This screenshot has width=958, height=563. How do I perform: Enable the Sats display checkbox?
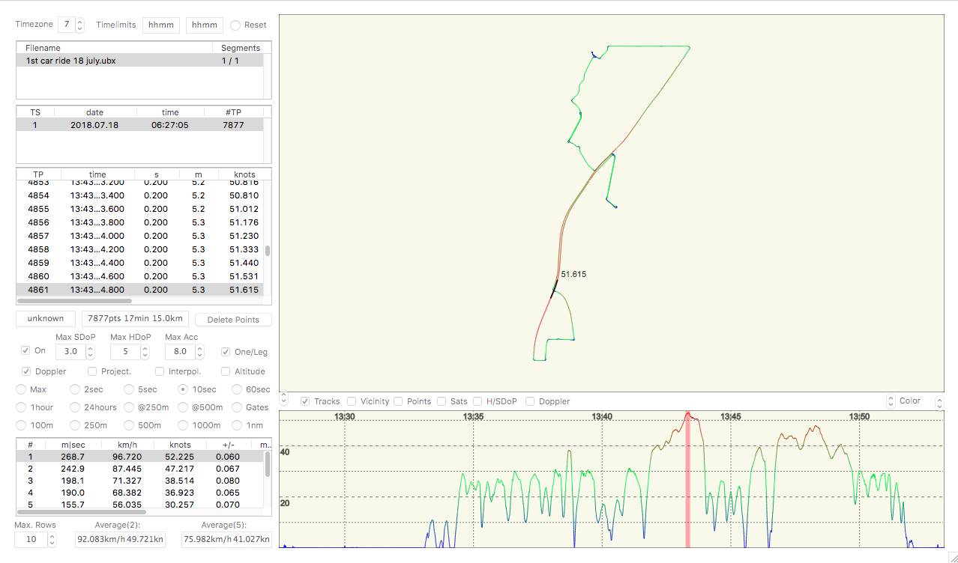(442, 401)
